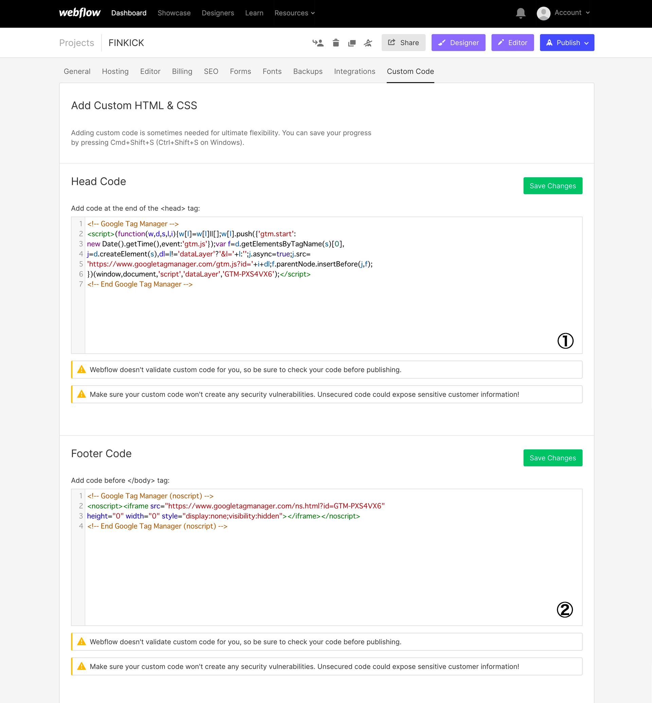Click warning icon beside head validation notice

click(81, 369)
